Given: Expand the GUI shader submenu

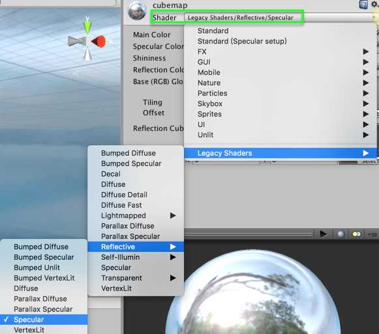Looking at the screenshot, I should [x=280, y=62].
